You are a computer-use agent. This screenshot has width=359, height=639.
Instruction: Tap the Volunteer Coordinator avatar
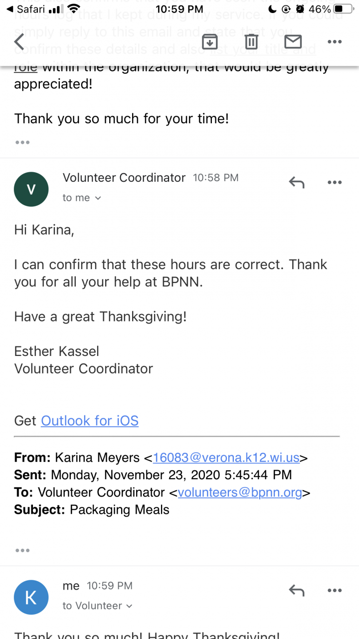coord(31,189)
